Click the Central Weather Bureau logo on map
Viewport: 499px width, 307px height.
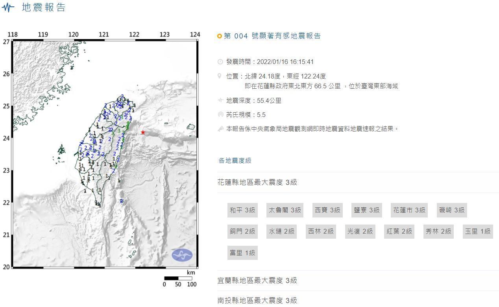(x=182, y=255)
